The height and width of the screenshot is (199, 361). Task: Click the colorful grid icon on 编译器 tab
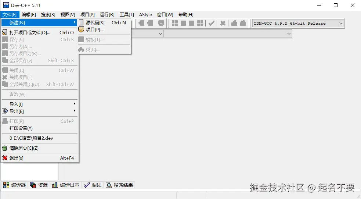click(x=6, y=185)
